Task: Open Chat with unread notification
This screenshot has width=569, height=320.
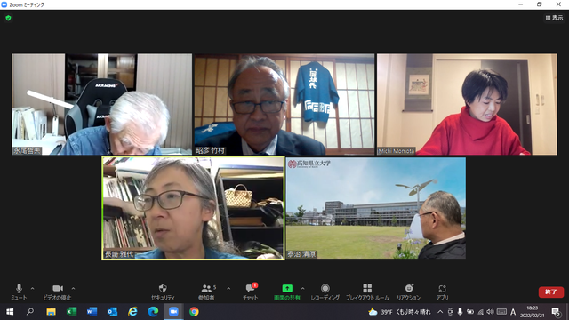Action: pyautogui.click(x=251, y=292)
